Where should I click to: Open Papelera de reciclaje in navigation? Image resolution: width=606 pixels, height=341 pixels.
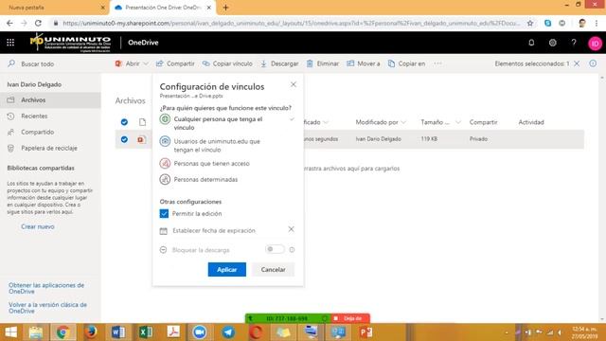click(50, 148)
